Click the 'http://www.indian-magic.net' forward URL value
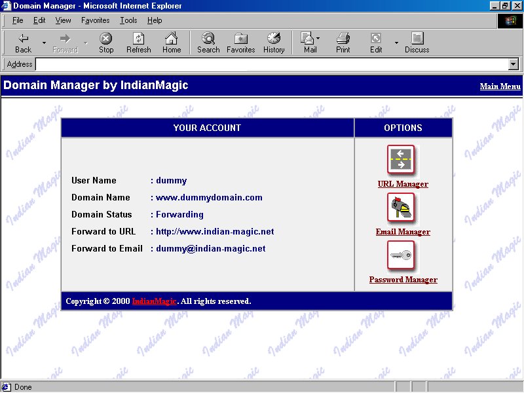 [215, 232]
